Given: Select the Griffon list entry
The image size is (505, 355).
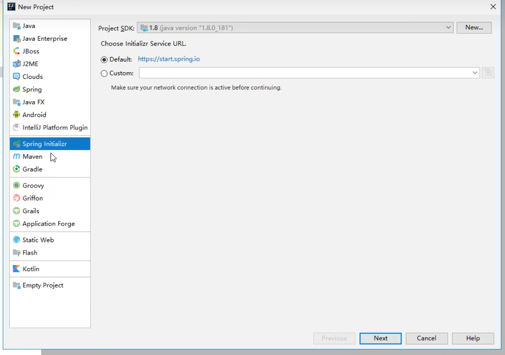Looking at the screenshot, I should pos(50,198).
